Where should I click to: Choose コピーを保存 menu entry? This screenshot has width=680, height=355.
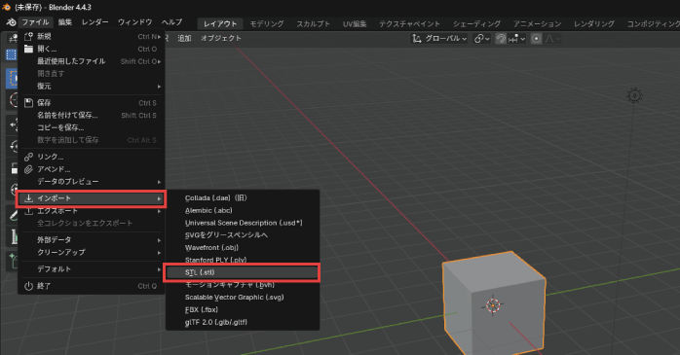(x=91, y=127)
